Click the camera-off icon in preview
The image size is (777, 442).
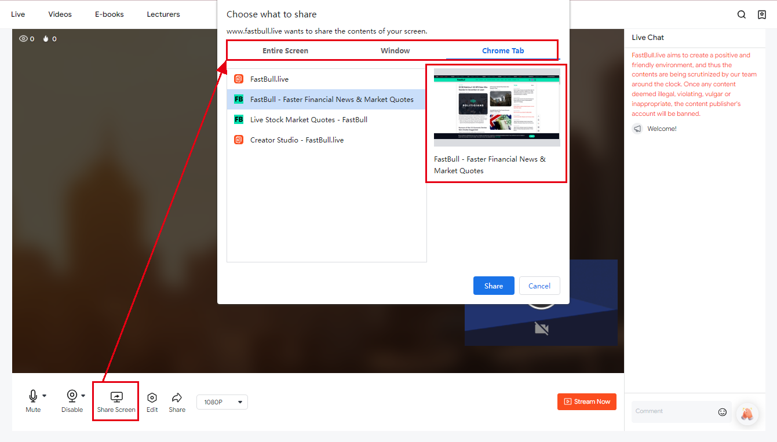(x=541, y=329)
